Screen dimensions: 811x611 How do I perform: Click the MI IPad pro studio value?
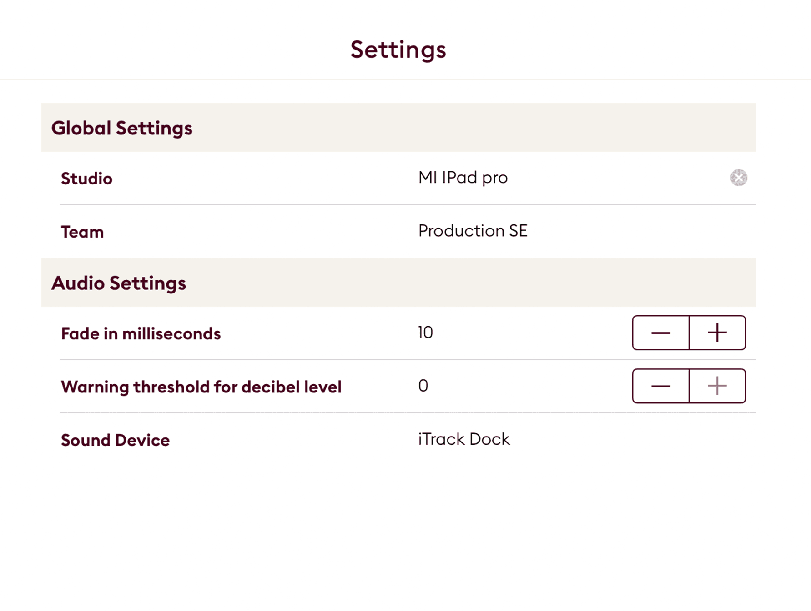tap(463, 178)
